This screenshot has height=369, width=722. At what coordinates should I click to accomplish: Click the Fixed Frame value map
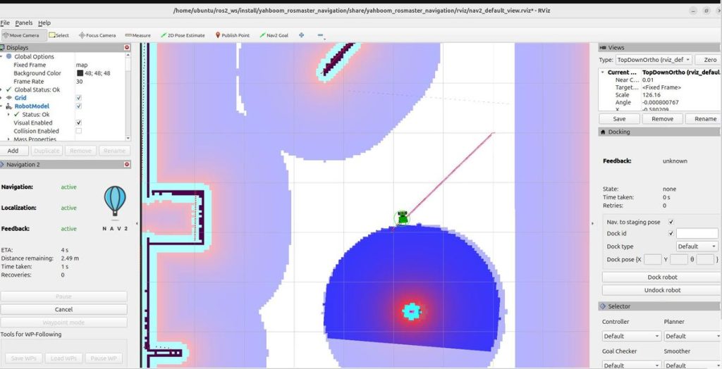82,65
